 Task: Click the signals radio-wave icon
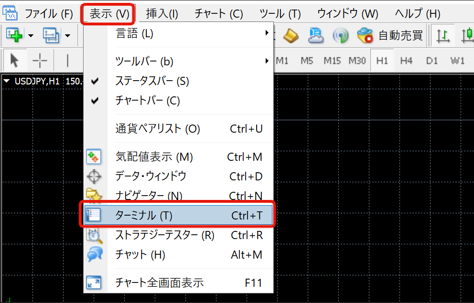coord(340,36)
